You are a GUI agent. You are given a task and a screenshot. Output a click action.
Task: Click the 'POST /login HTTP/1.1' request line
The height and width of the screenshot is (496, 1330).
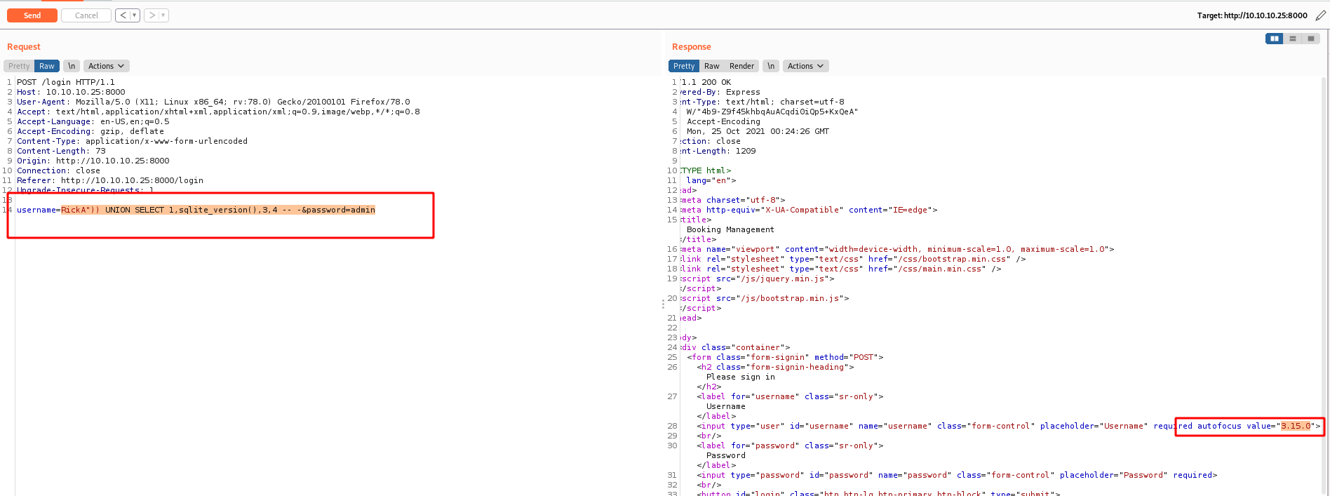coord(66,82)
